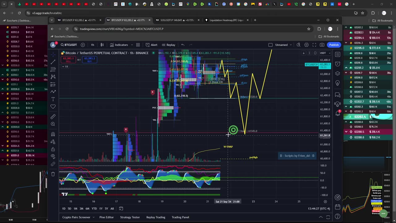This screenshot has height=223, width=396.
Task: Select the 3M date range
Action: click(x=81, y=208)
